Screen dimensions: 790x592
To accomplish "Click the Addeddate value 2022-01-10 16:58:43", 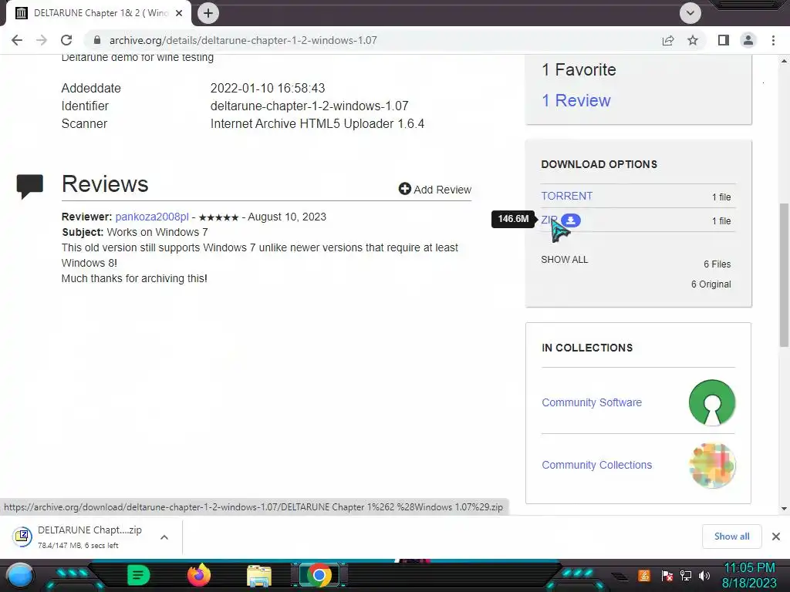I will click(x=268, y=88).
